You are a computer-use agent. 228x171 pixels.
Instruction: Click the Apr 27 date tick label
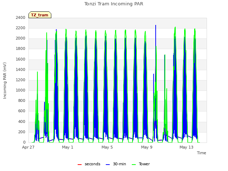point(28,147)
